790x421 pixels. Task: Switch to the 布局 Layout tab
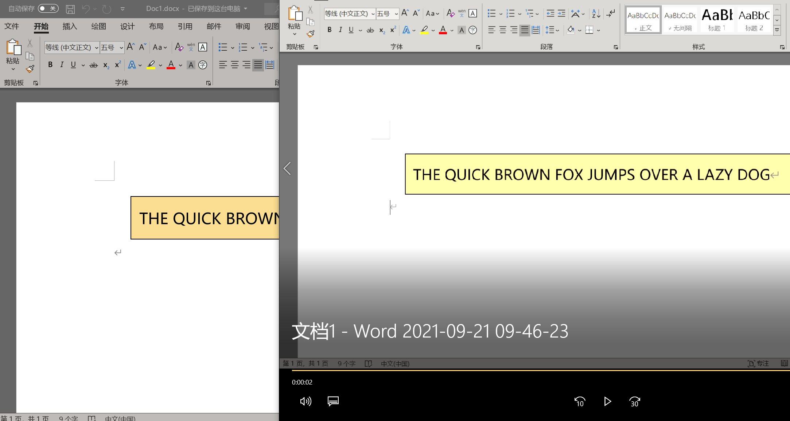point(156,26)
